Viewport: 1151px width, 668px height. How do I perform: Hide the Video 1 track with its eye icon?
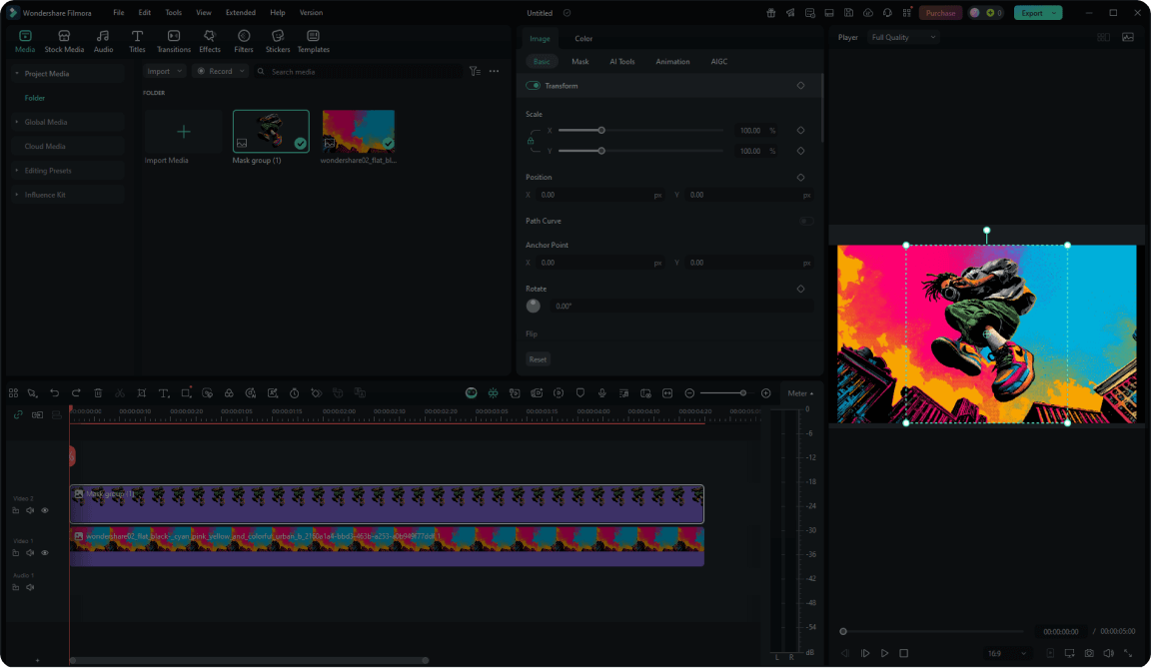coord(45,553)
